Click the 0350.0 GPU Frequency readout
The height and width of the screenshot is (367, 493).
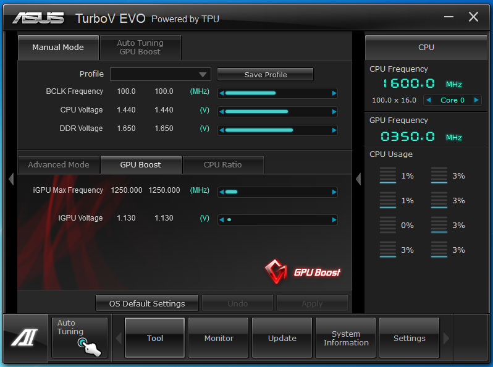[408, 137]
